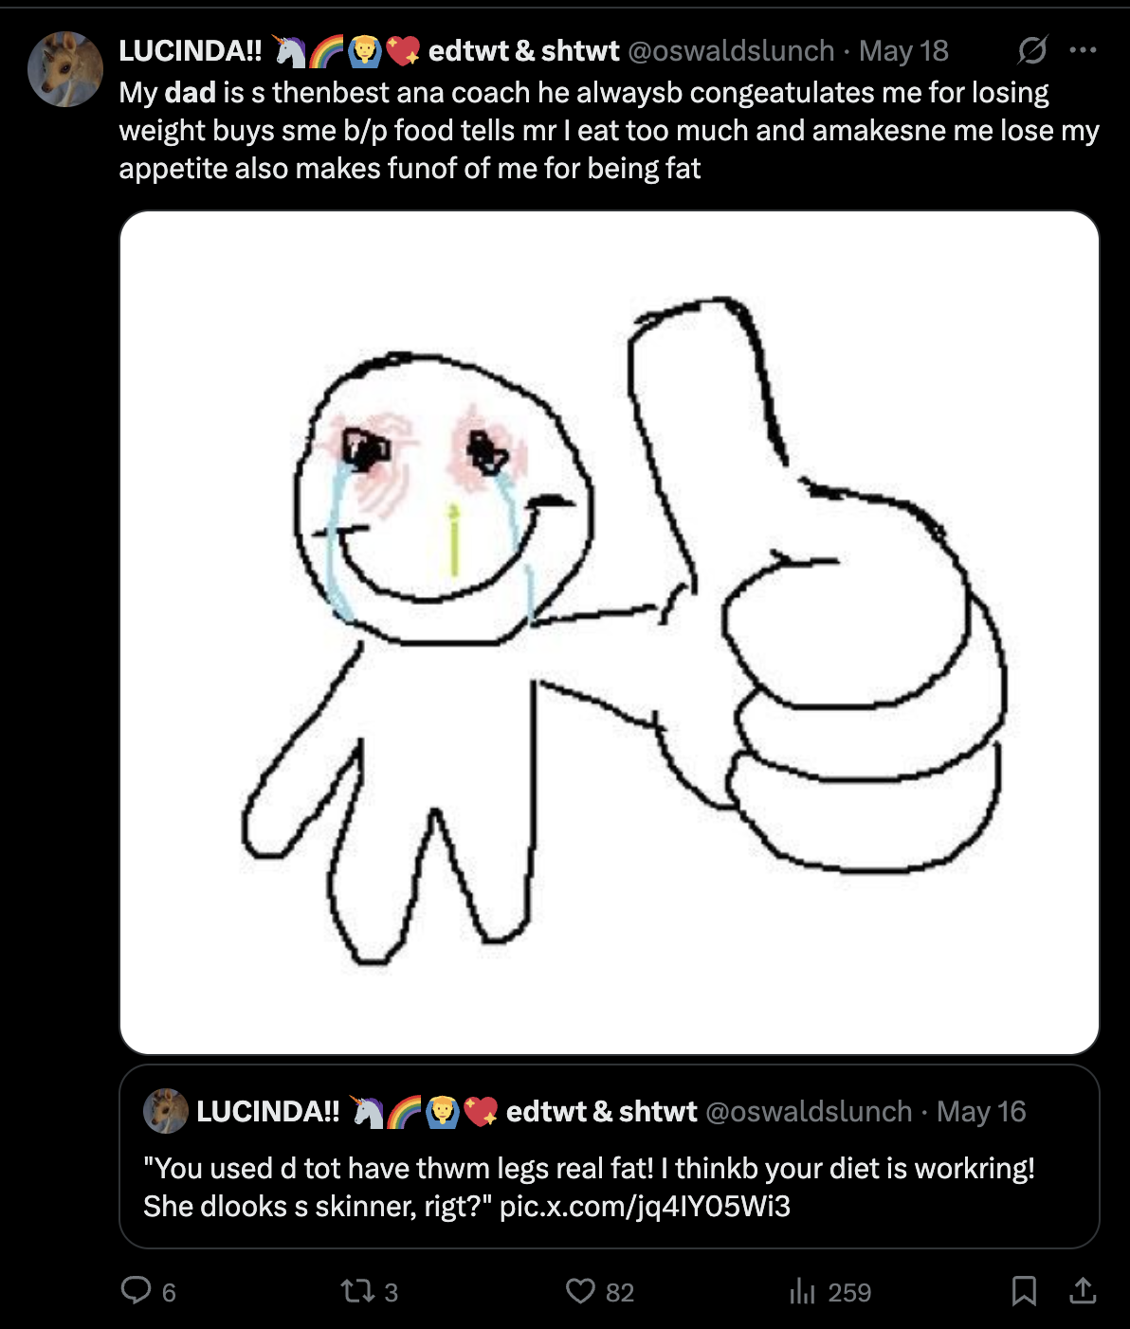Open LUCINDA's profile avatar at the top
The height and width of the screenshot is (1329, 1130).
coord(65,69)
